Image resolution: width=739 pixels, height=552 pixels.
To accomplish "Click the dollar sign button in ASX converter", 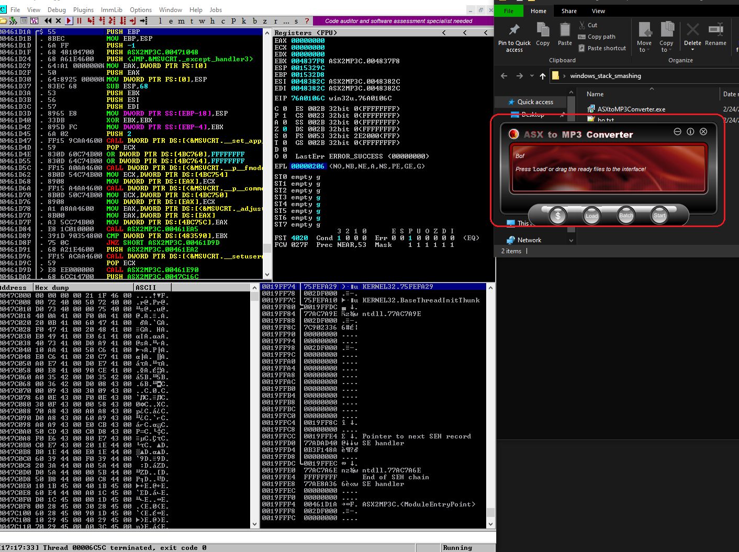I will (x=558, y=216).
